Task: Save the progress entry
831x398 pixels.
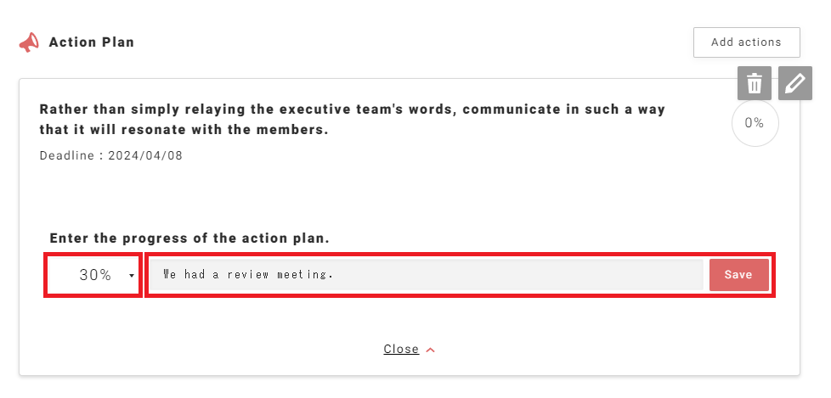Action: click(x=738, y=275)
